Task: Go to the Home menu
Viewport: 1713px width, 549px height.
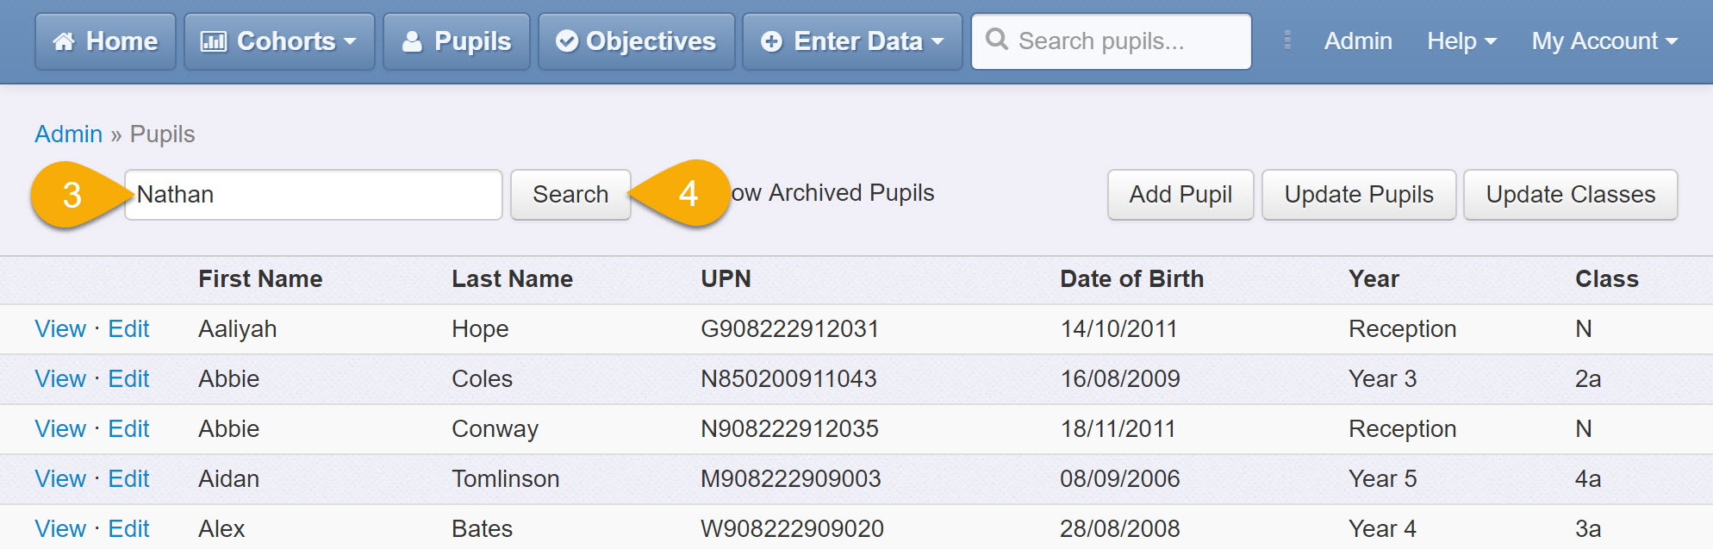Action: tap(105, 41)
